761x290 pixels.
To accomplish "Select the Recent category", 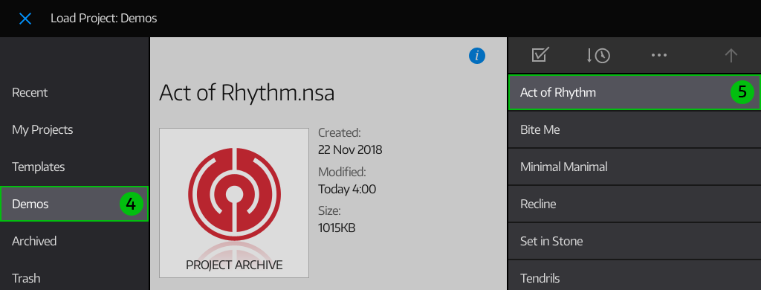I will [74, 92].
